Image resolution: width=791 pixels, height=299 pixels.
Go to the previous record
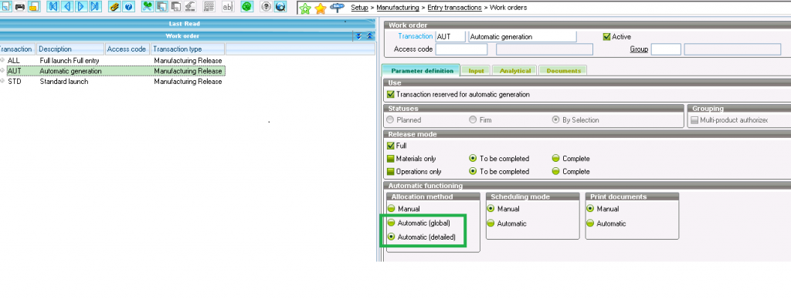[x=67, y=6]
